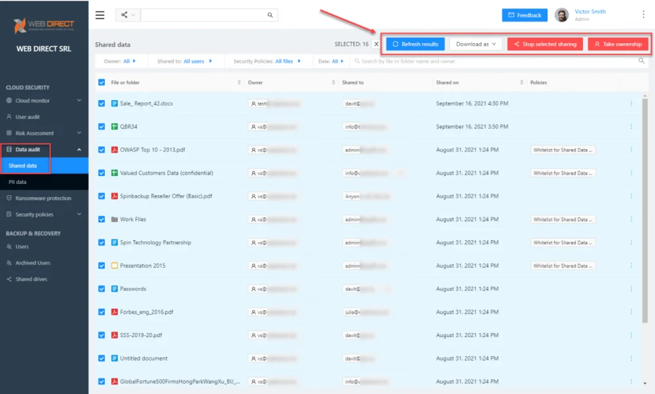Click the scrollbar down arrow
Viewport: 655px width, 394px height.
tap(645, 383)
